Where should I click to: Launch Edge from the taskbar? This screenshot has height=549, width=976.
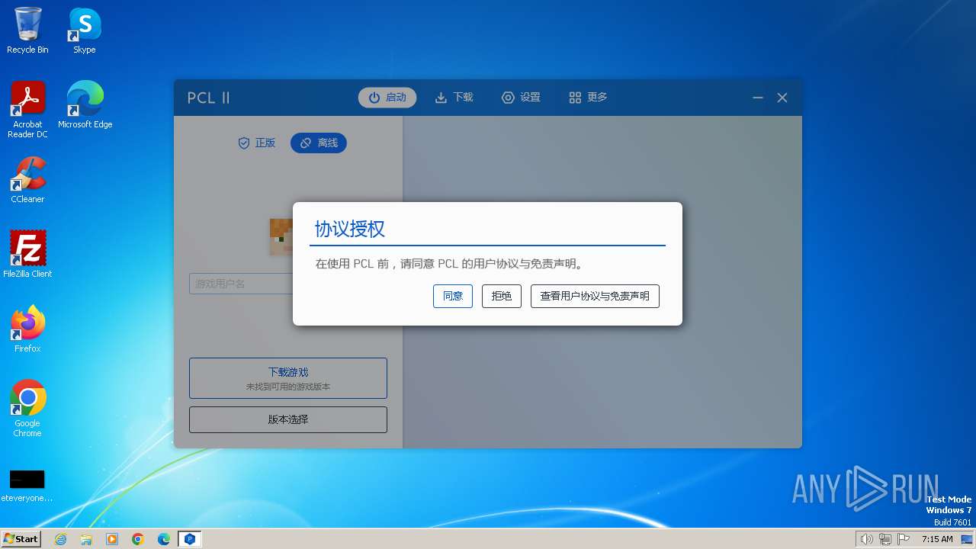(x=164, y=539)
